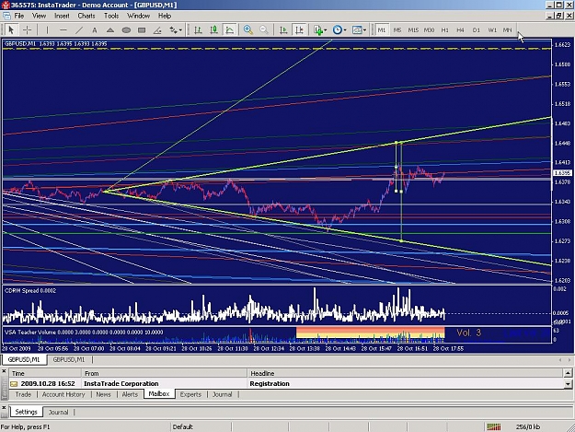Open the Journal tab next to Experts
The image size is (575, 432).
tap(223, 394)
